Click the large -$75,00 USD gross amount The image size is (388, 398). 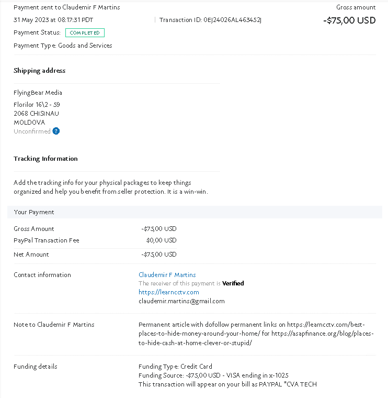point(349,20)
